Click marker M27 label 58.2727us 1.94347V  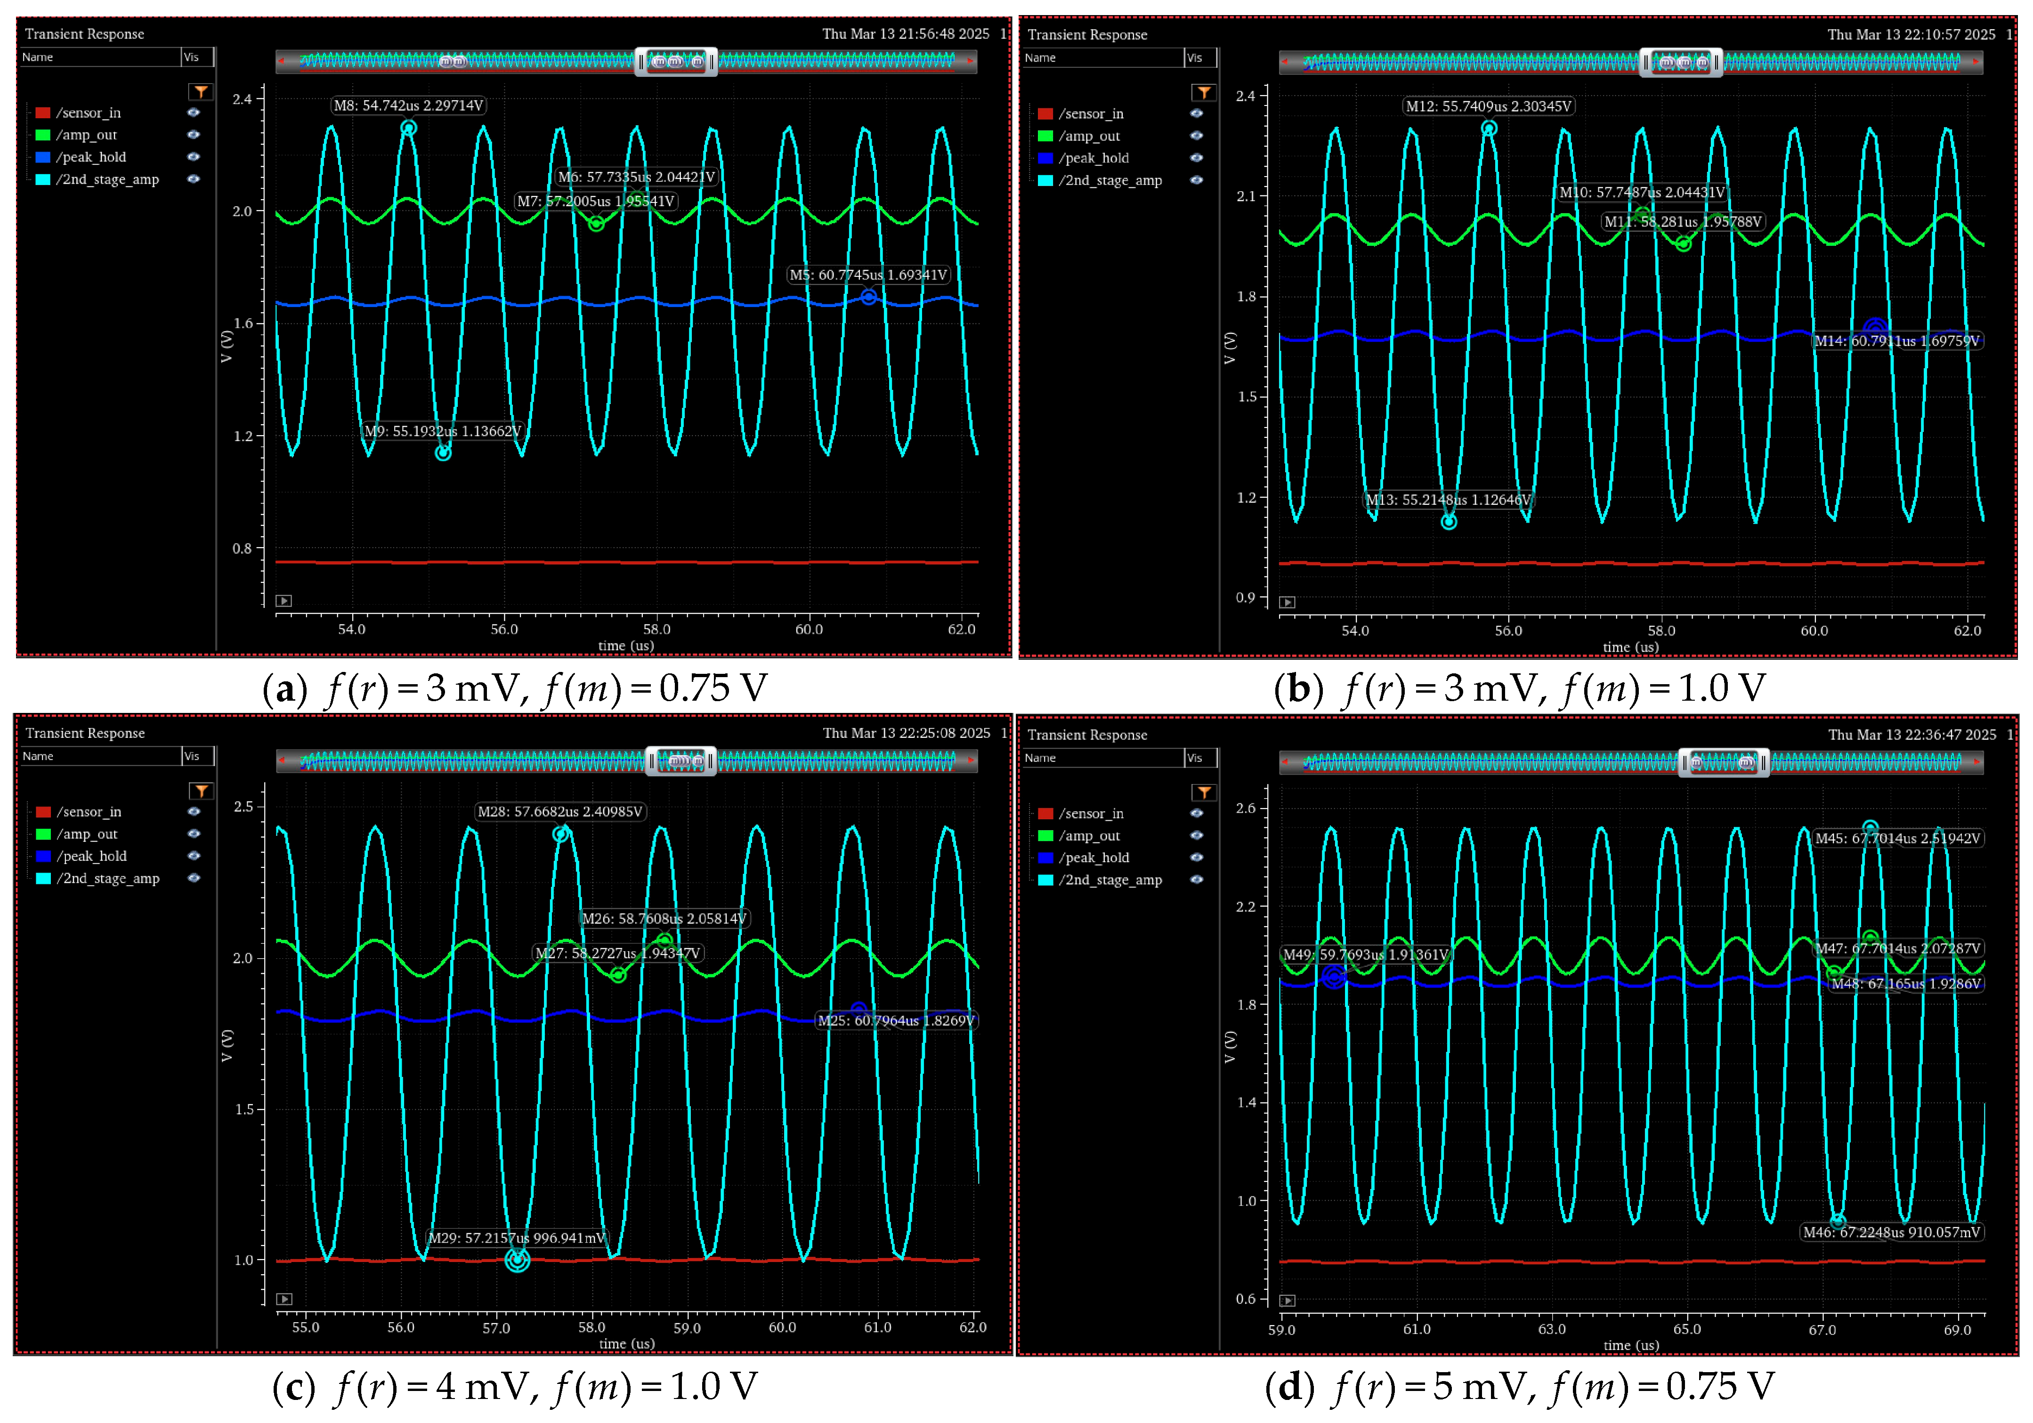point(618,953)
